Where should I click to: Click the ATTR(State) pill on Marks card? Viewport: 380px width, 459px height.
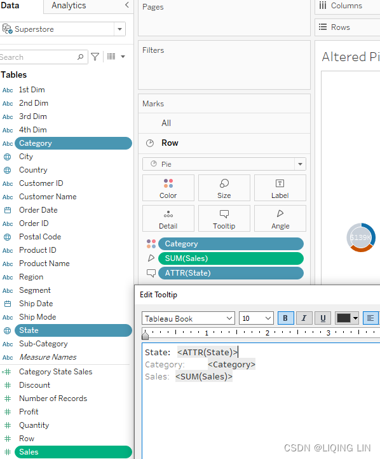231,273
